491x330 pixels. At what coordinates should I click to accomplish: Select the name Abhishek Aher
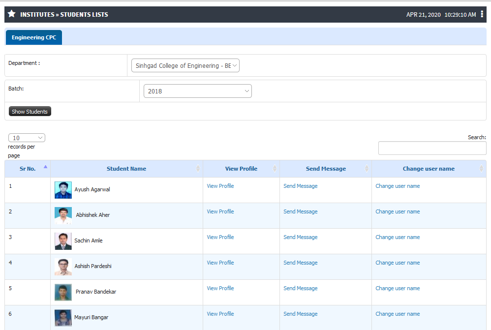93,215
